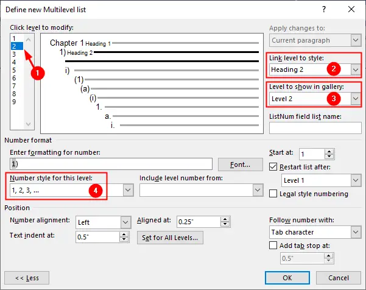Screen dimensions: 366x290
Task: Click the Text indent at field
Action: 97,237
